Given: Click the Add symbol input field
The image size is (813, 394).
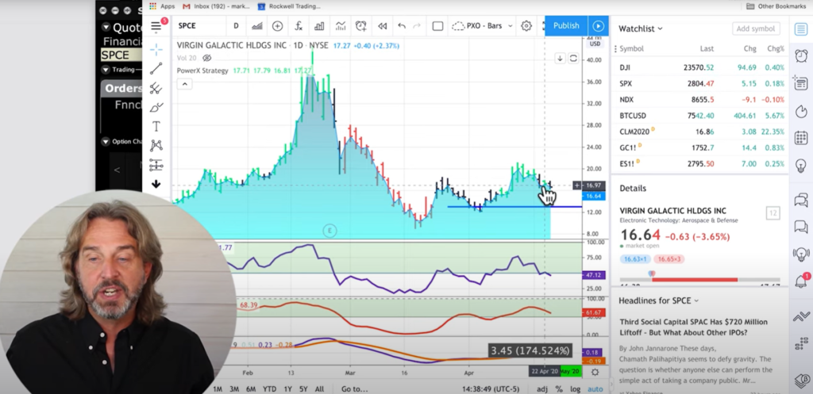Looking at the screenshot, I should [756, 29].
